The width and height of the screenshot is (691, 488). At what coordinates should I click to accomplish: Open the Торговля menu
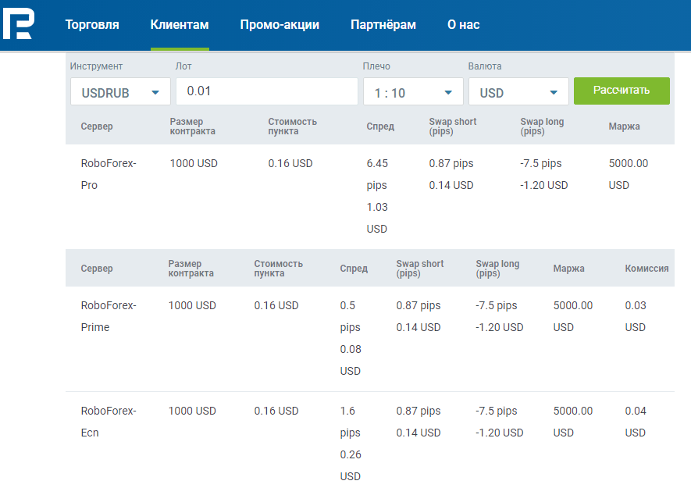[x=92, y=25]
